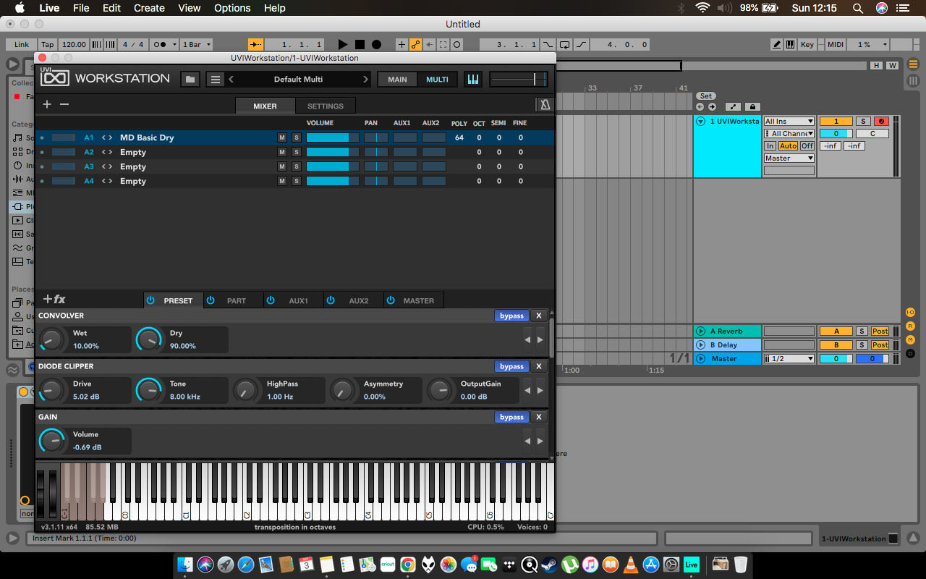
Task: Open the Create menu
Action: tap(149, 8)
